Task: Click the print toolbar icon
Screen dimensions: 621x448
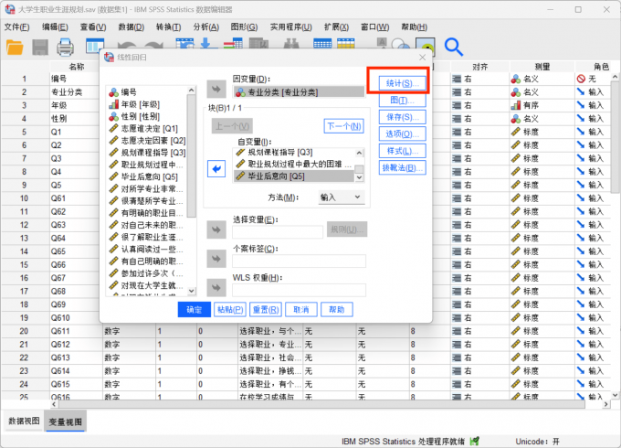Action: 67,47
